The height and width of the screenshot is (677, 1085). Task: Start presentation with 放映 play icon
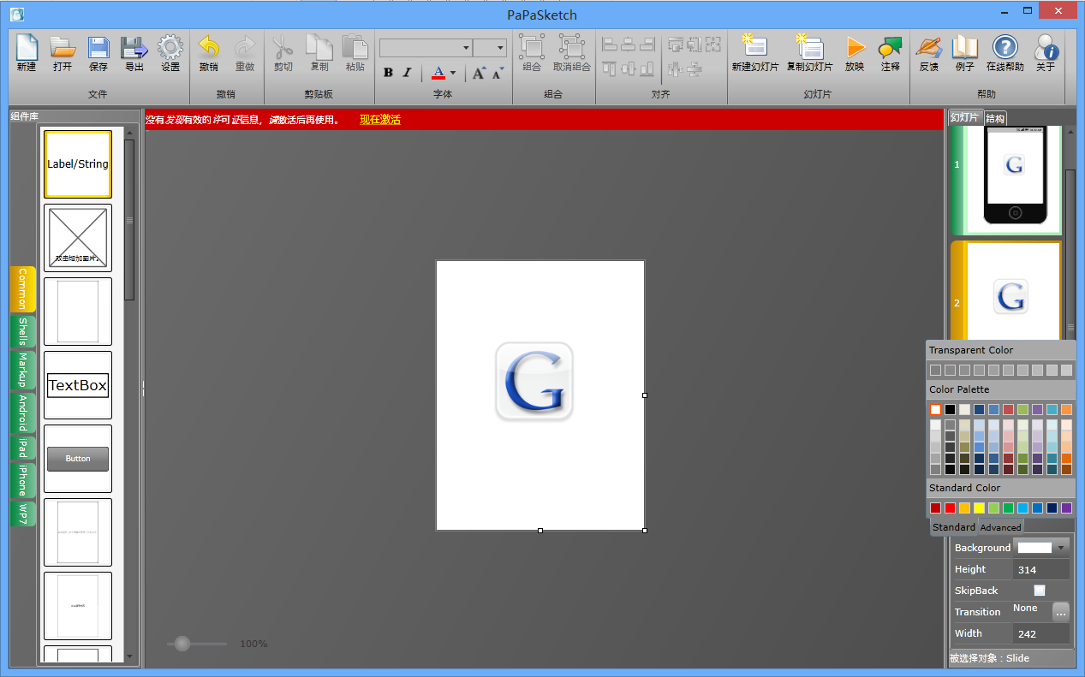pyautogui.click(x=855, y=53)
